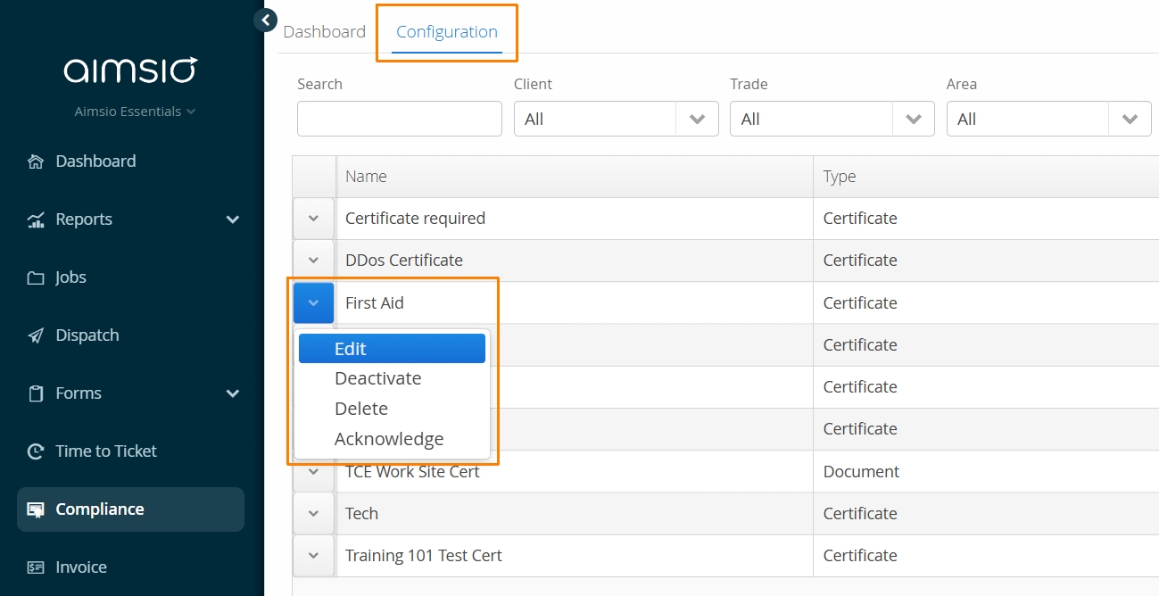Viewport: 1159px width, 596px height.
Task: Expand the Forms submenu chevron
Action: click(x=233, y=393)
